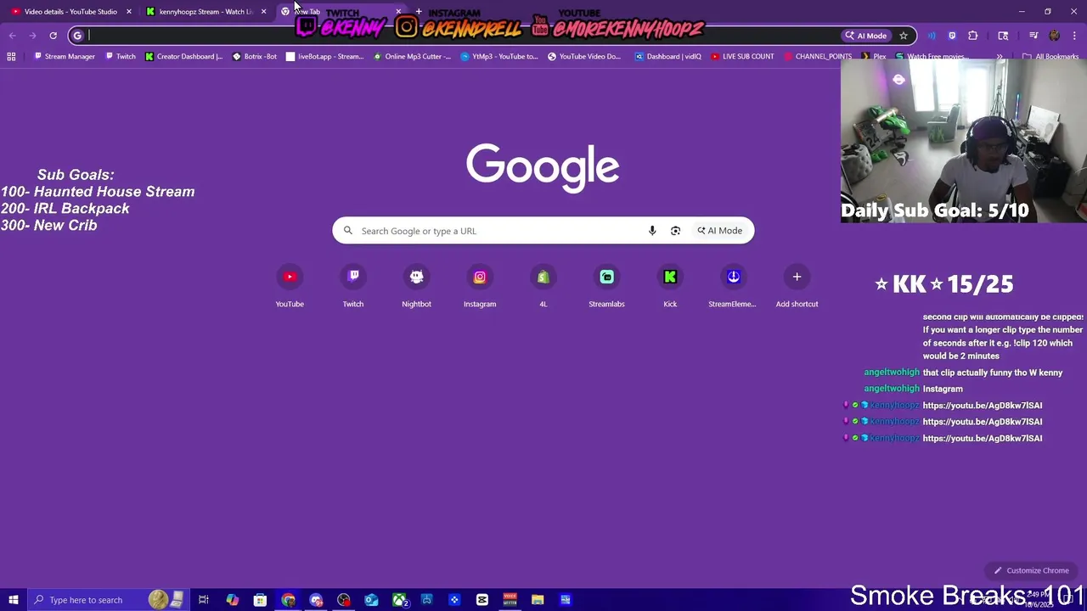The width and height of the screenshot is (1087, 611).
Task: Click the Add shortcut plus tile
Action: click(x=797, y=287)
